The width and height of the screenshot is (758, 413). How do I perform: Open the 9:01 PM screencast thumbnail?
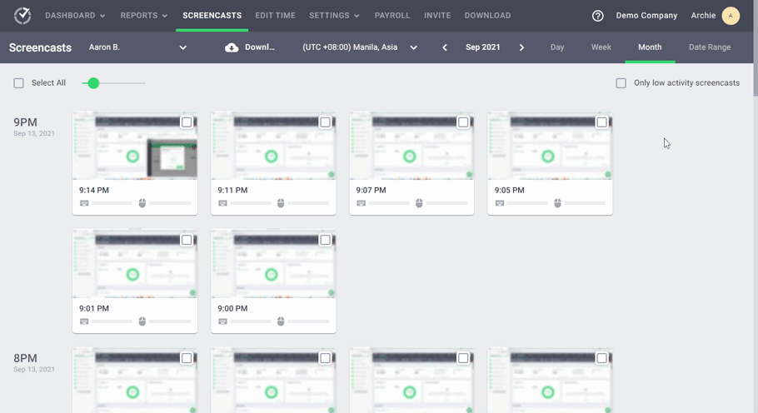click(135, 264)
